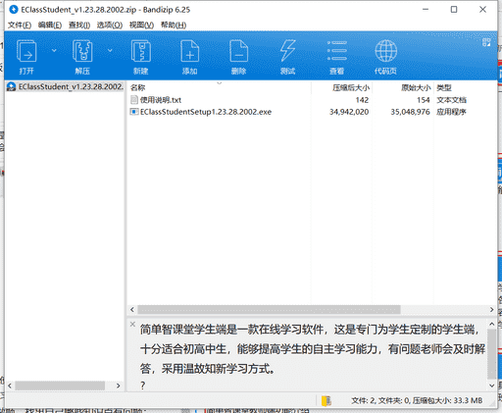Click the View (查看) list icon
502x413 pixels.
[336, 51]
